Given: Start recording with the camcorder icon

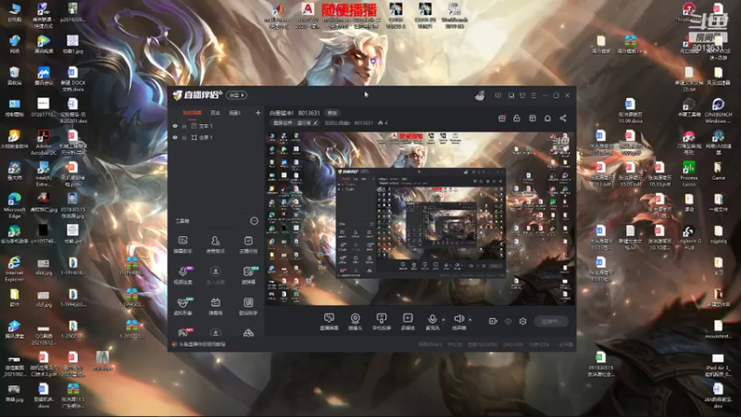Looking at the screenshot, I should [x=493, y=321].
